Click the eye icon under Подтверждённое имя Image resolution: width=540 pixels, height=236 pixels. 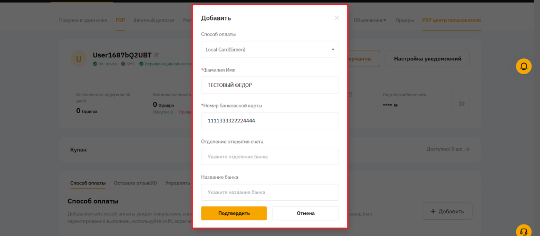[396, 105]
